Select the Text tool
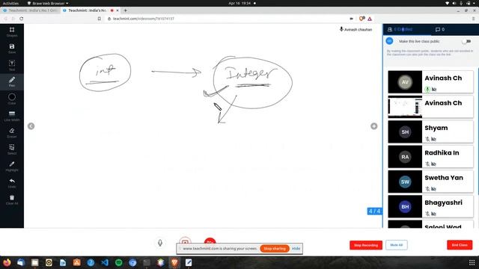The height and width of the screenshot is (269, 479). tap(12, 65)
